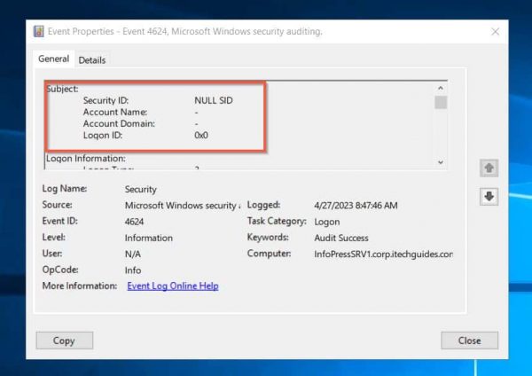
Task: Click the User value N/A
Action: point(133,255)
